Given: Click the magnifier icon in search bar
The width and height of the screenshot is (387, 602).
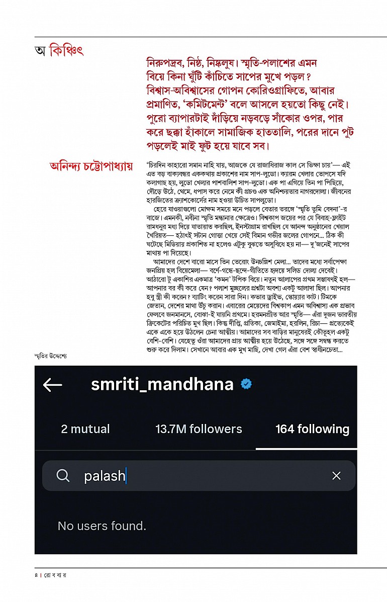Looking at the screenshot, I should pos(63,476).
